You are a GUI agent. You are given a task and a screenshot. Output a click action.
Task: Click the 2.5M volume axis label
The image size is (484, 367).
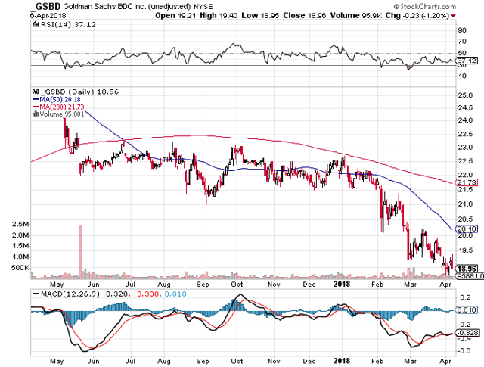[20, 224]
